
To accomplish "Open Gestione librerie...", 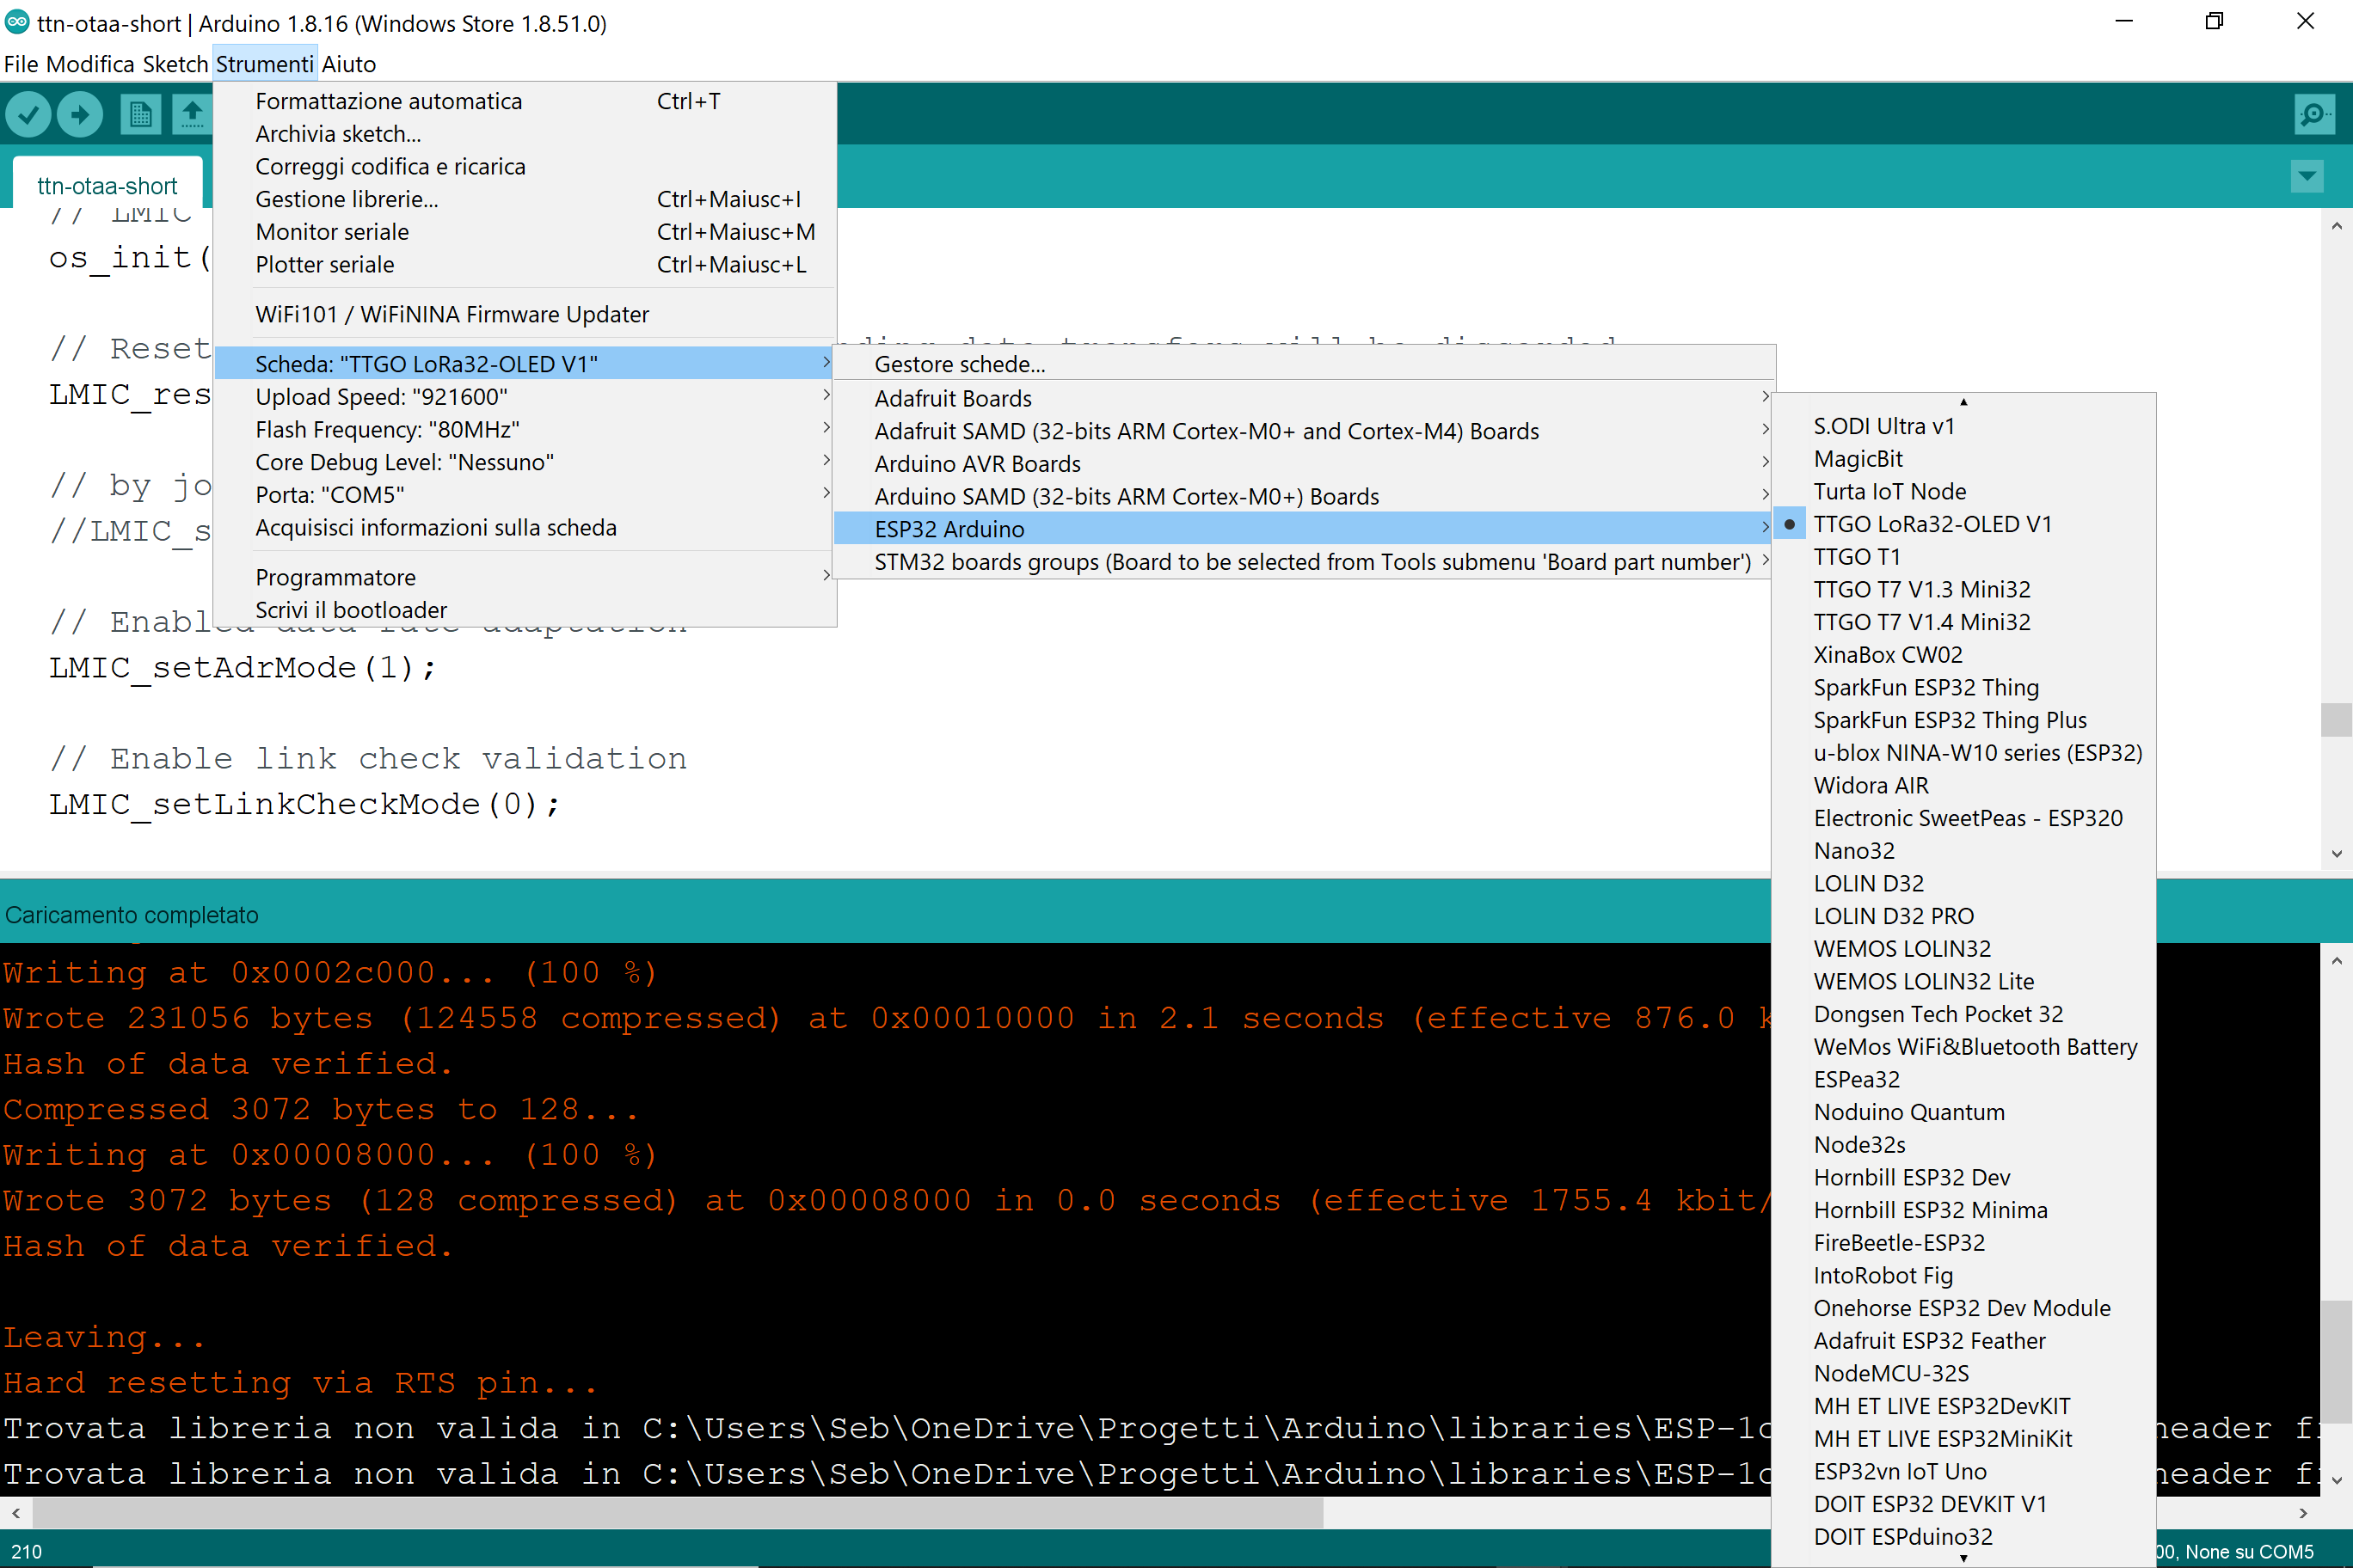I will pyautogui.click(x=525, y=199).
